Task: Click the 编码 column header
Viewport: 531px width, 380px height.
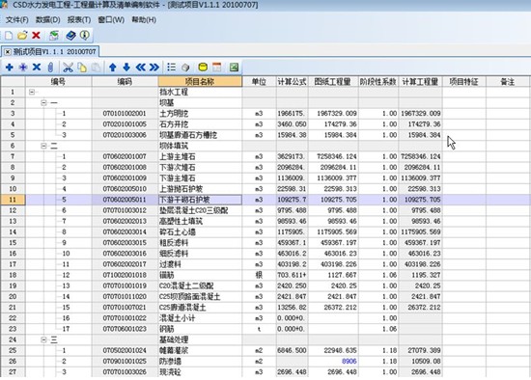Action: 125,82
